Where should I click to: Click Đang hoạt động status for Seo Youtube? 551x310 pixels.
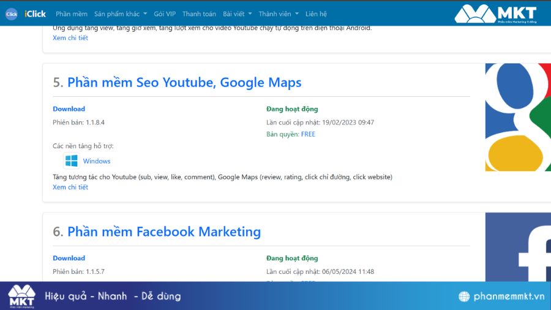[292, 109]
